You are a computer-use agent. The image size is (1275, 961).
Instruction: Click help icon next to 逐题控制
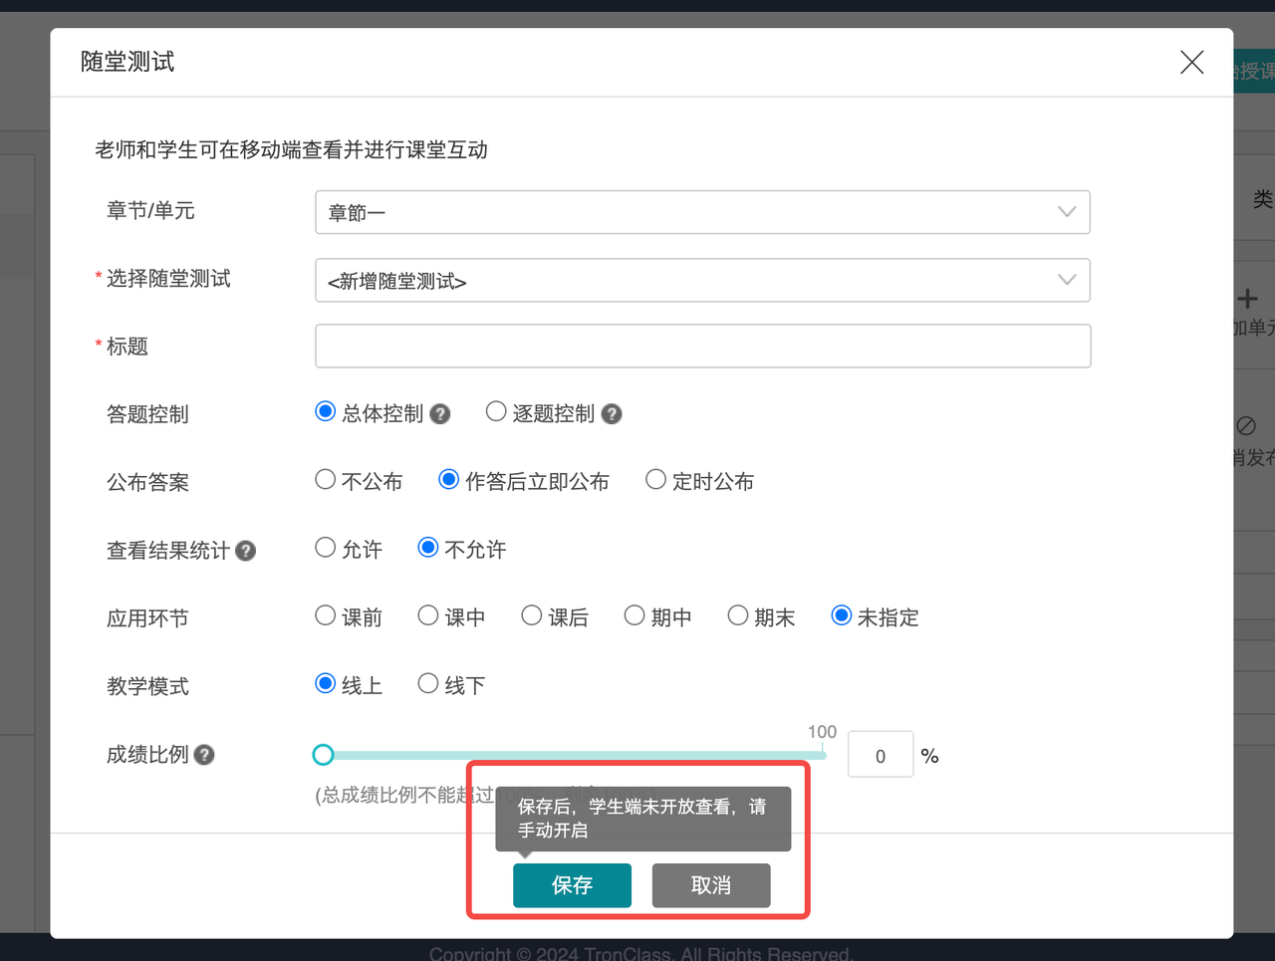(612, 414)
